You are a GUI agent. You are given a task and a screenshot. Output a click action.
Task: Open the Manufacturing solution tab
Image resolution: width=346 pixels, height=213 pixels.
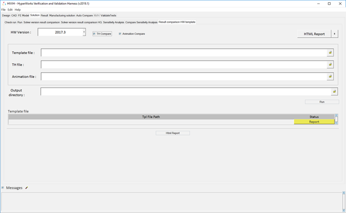coord(62,15)
